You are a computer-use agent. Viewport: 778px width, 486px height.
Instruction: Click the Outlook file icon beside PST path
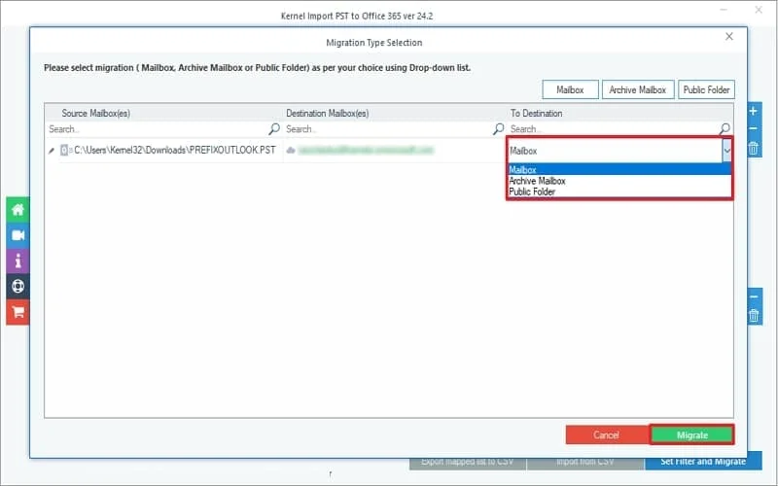point(64,150)
